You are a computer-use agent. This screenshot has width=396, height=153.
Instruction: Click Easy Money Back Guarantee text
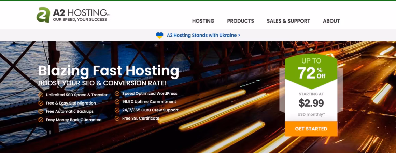(x=73, y=120)
